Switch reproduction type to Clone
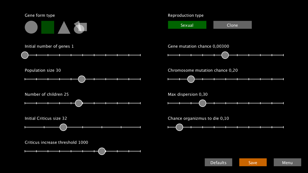Viewport: 308px width, 173px height. (x=232, y=25)
